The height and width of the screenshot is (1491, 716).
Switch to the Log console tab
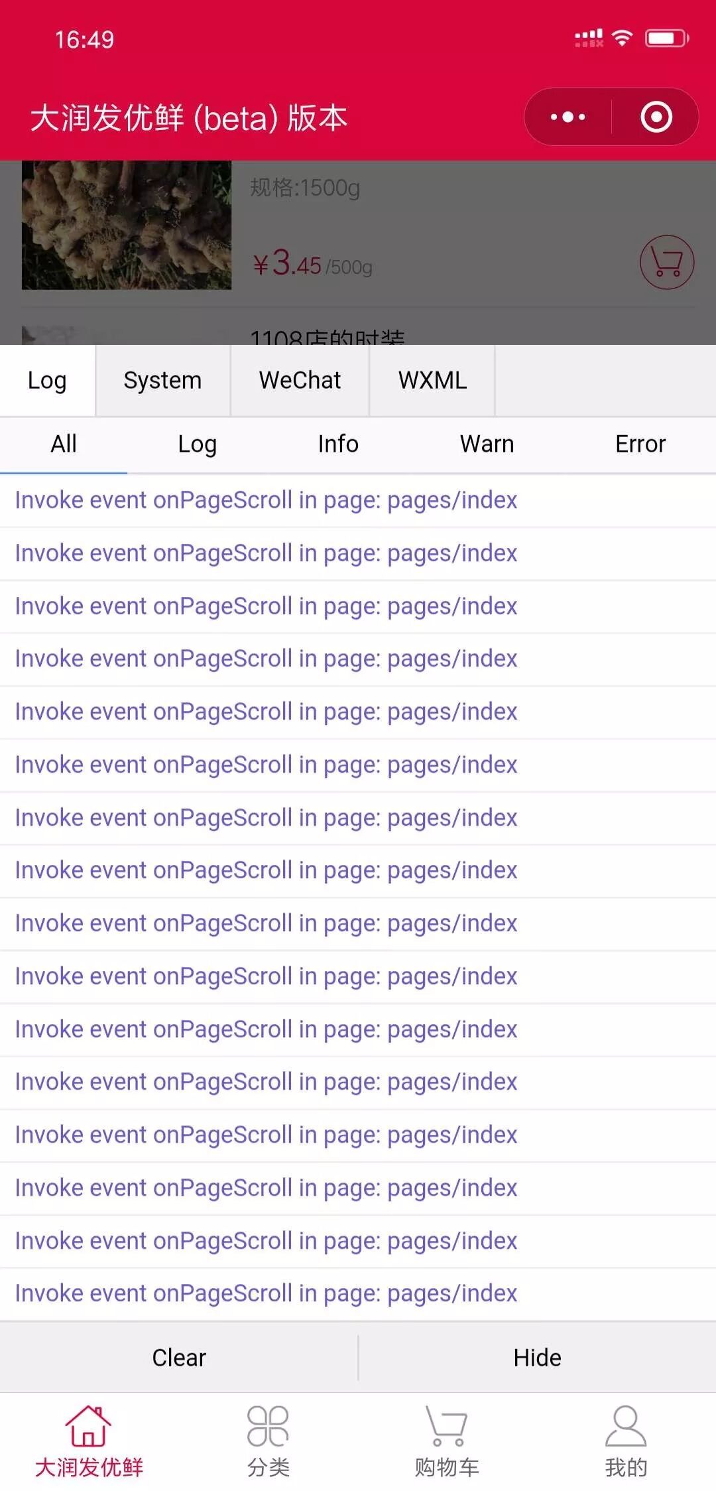47,381
